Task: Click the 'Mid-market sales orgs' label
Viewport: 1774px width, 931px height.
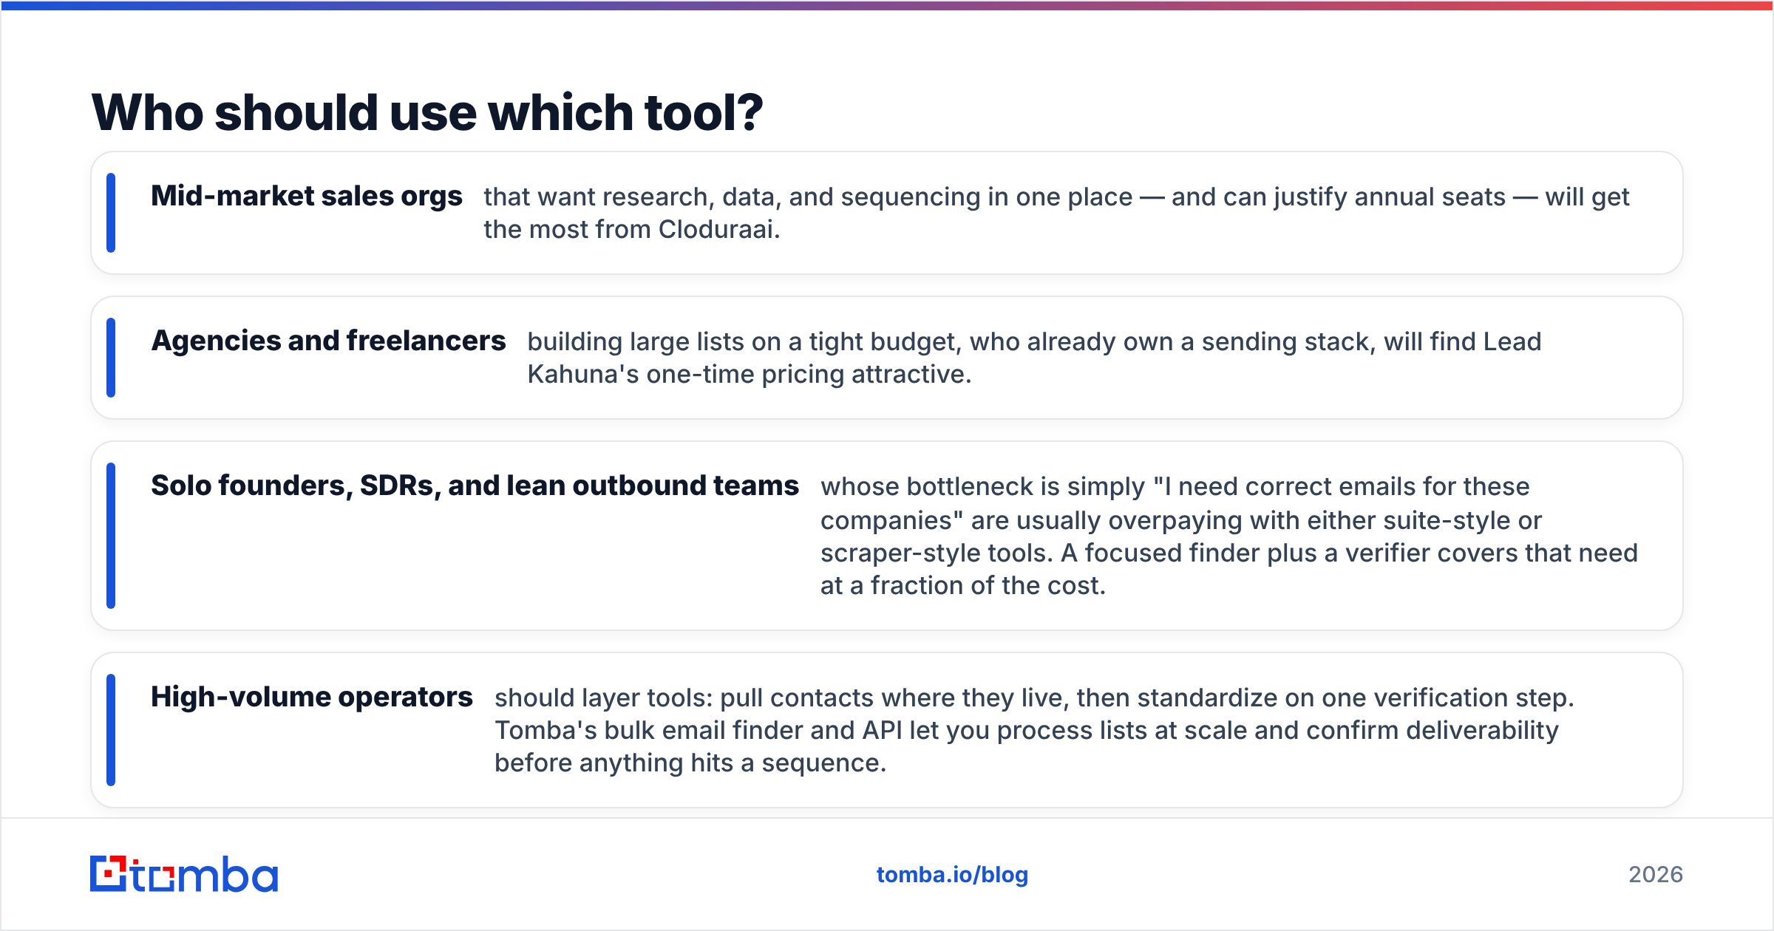Action: (x=307, y=196)
